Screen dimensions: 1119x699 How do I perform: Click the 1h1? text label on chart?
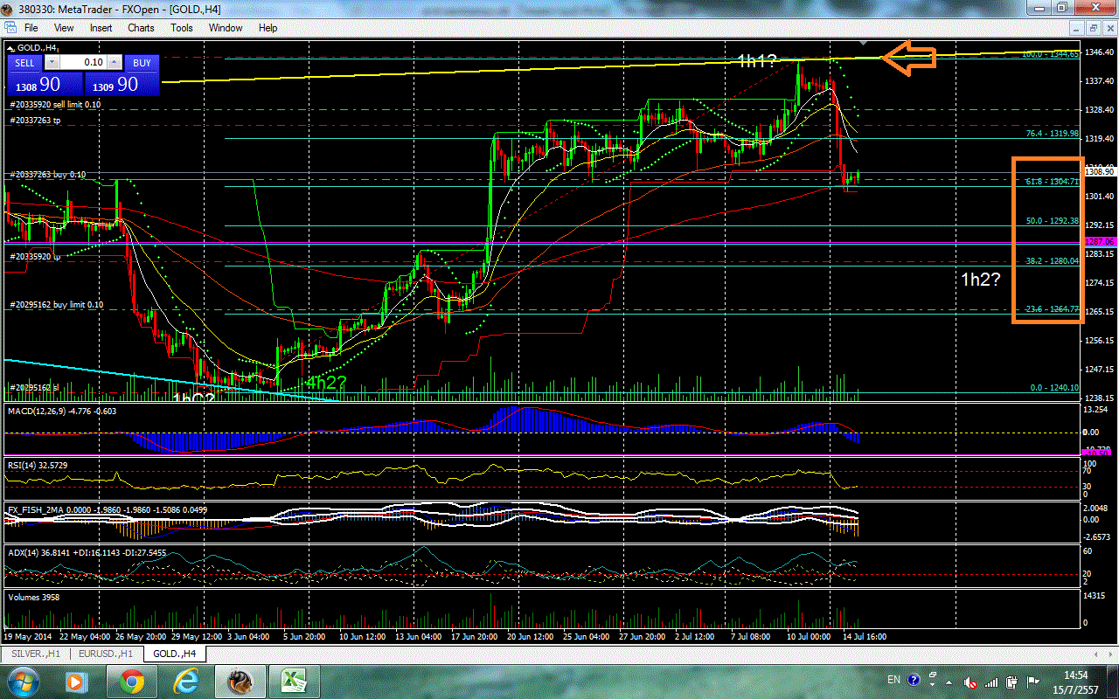tap(757, 60)
